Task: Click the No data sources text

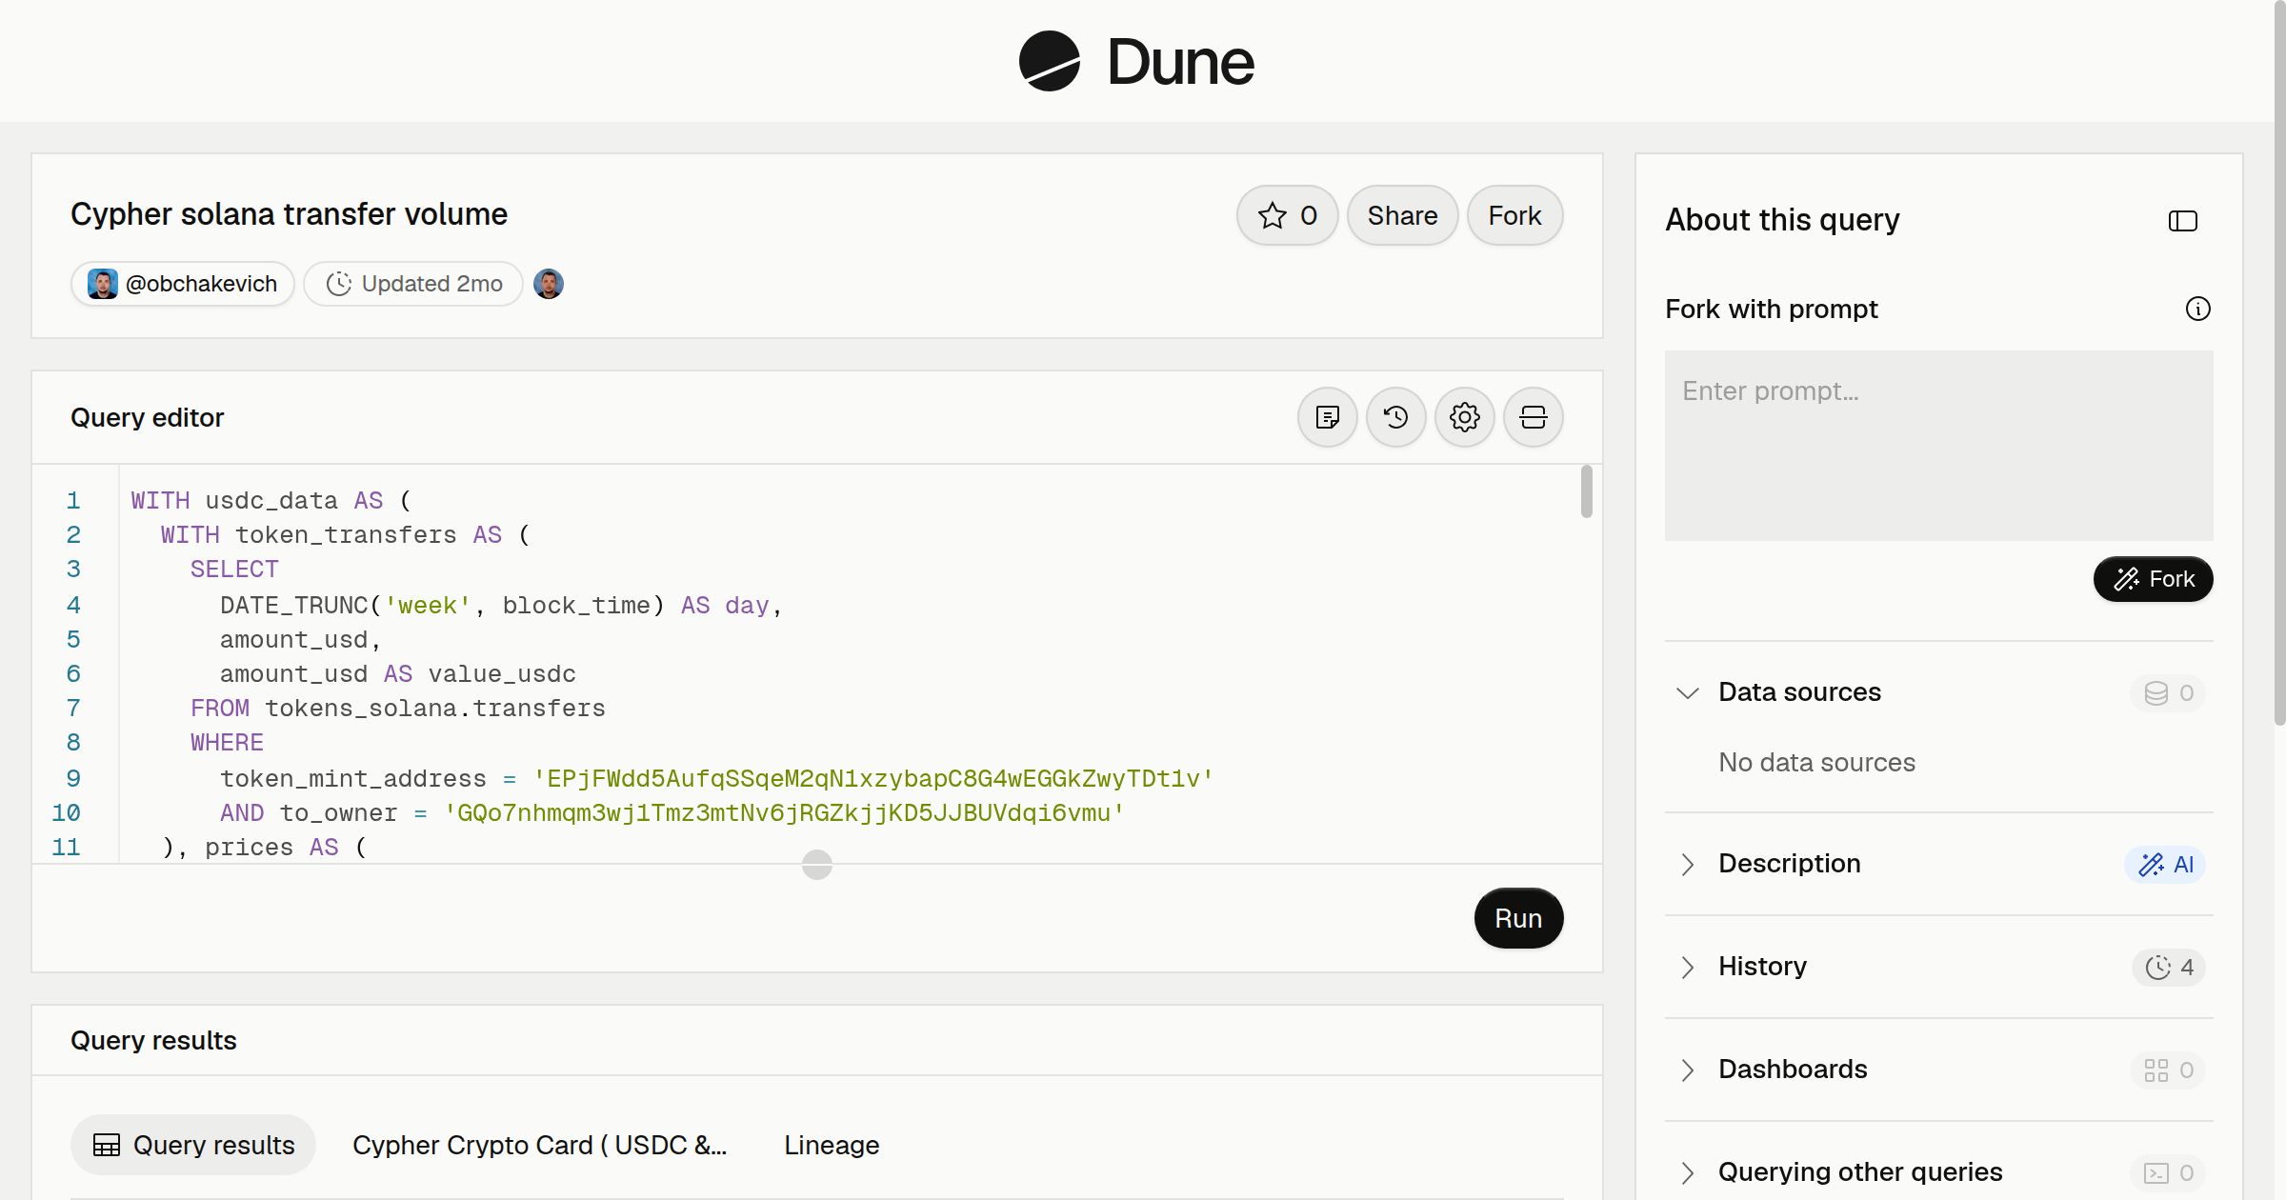Action: pos(1816,762)
